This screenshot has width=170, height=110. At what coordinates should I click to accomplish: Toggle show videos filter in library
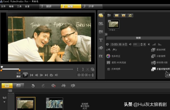point(116,16)
